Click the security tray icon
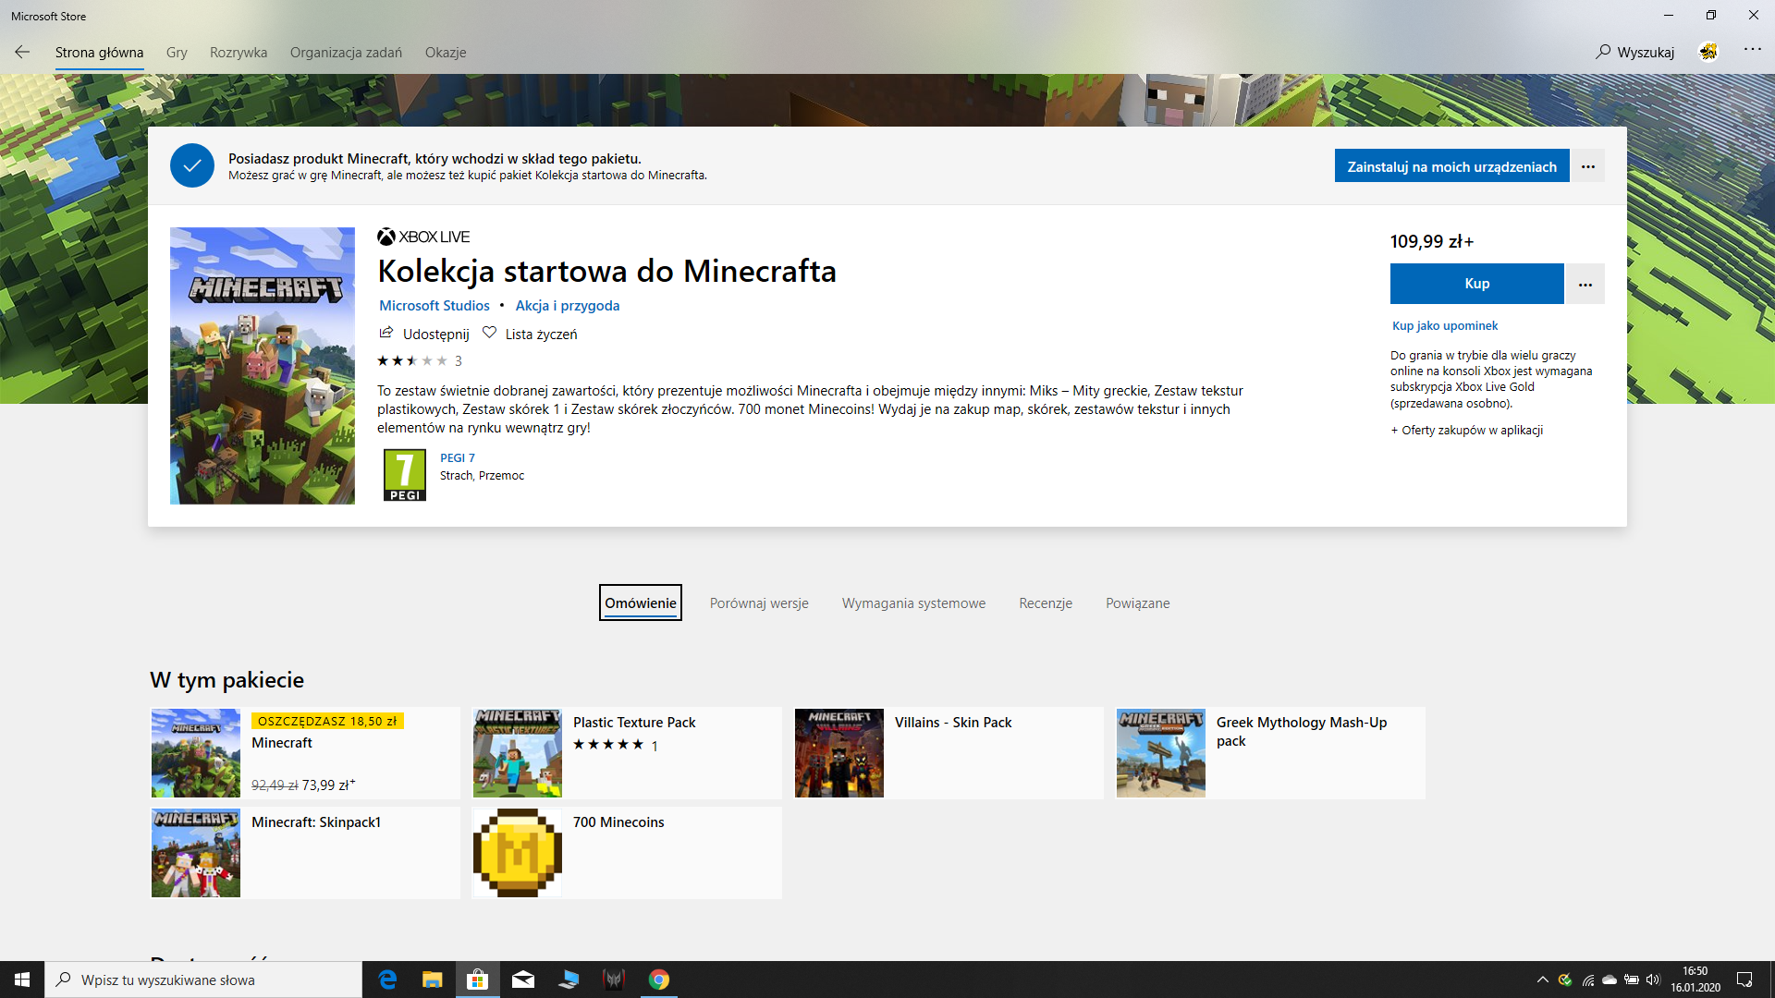 (x=1565, y=980)
